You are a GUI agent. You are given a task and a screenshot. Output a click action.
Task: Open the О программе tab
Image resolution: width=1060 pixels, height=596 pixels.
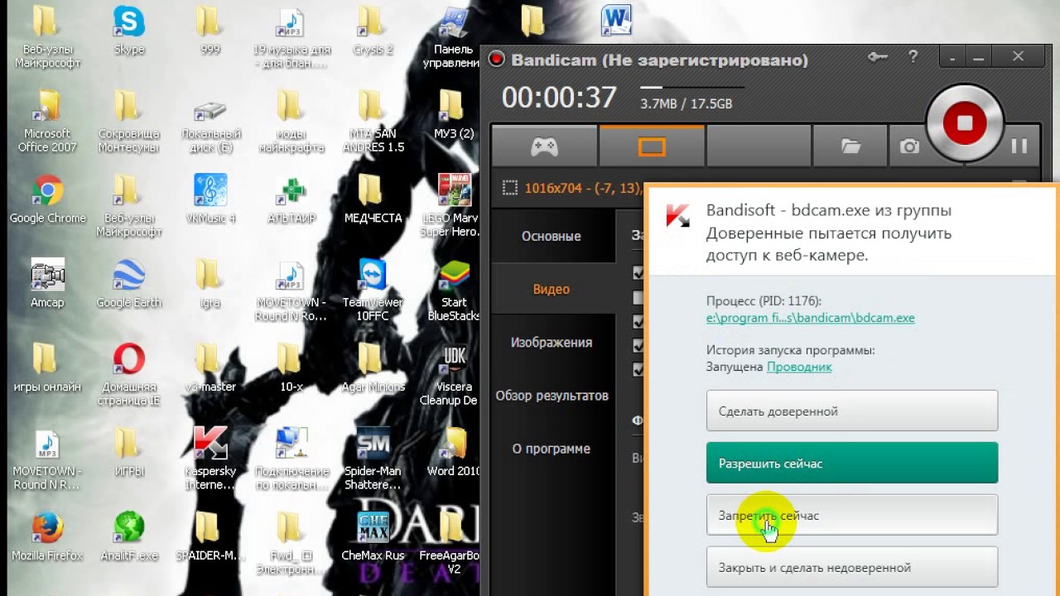[x=552, y=448]
